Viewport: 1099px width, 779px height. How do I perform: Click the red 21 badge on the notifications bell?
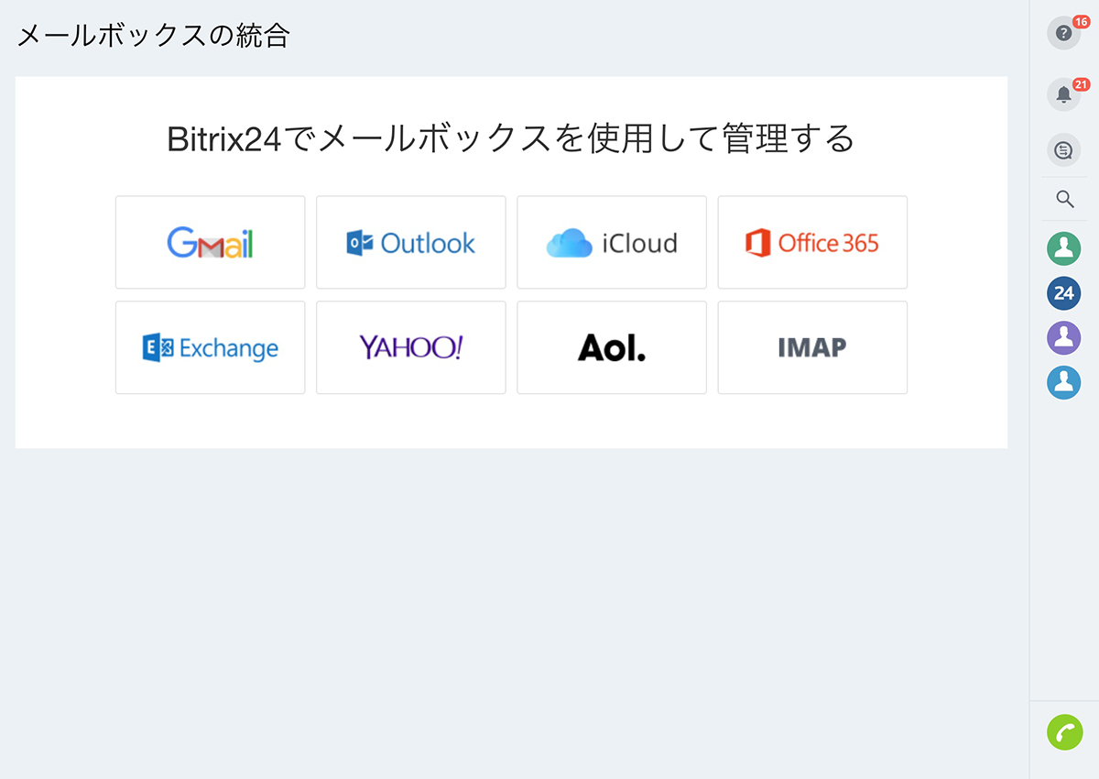coord(1081,84)
